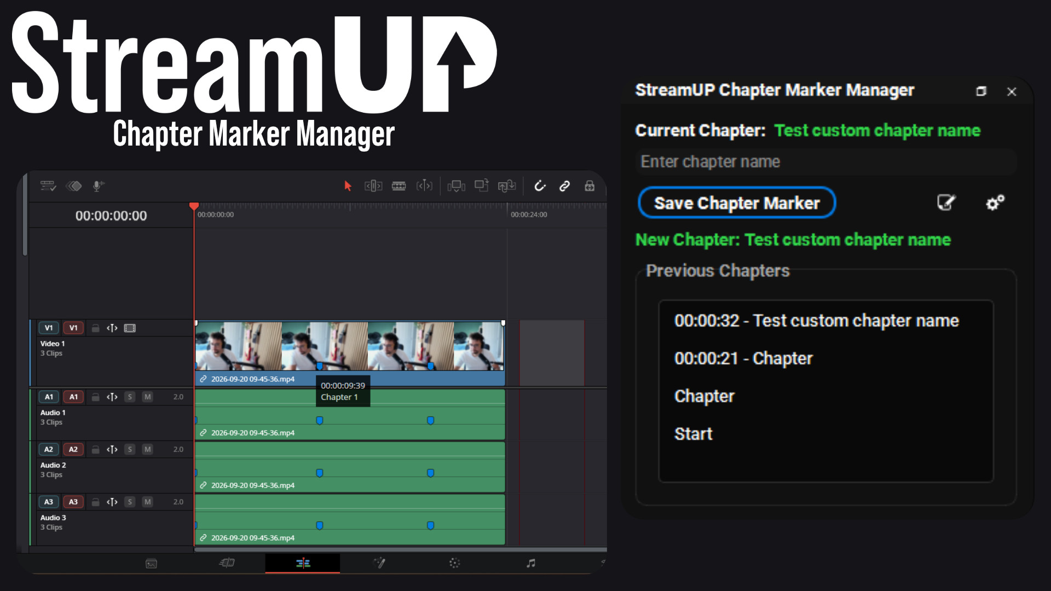Select the 'Chapter' previous chapter entry
The width and height of the screenshot is (1051, 591).
click(x=704, y=396)
